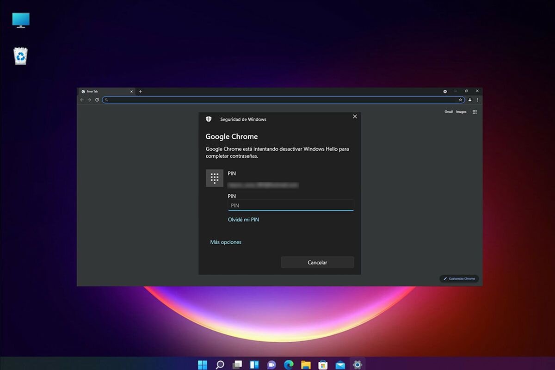Open File Explorer from the taskbar
The image size is (555, 370).
coord(306,364)
